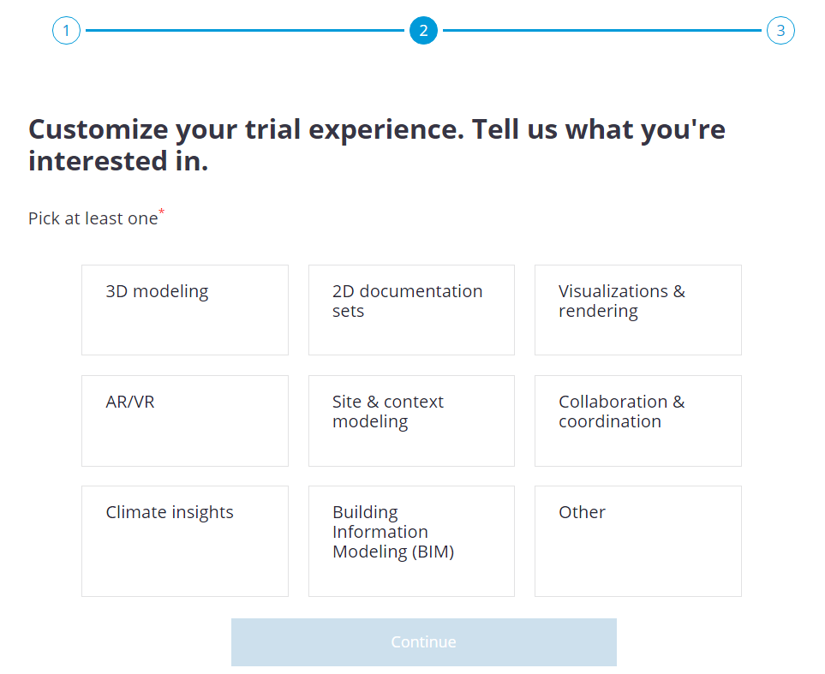This screenshot has width=825, height=674.
Task: Toggle the AR/VR option tile
Action: coord(185,421)
